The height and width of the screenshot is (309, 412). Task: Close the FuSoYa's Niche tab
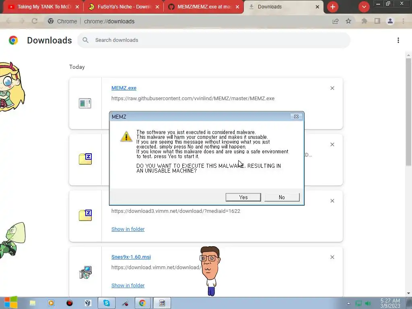(157, 7)
